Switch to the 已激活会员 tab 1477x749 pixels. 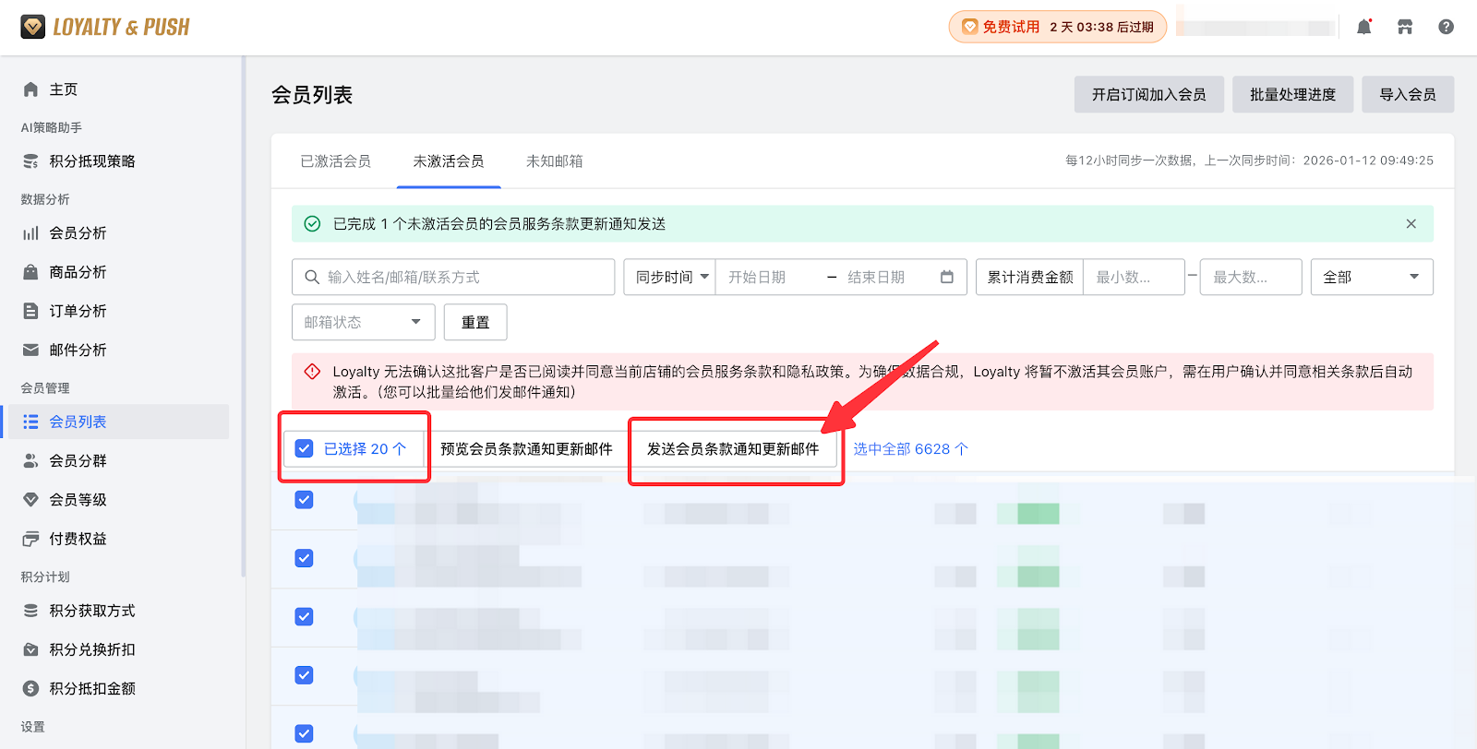335,161
